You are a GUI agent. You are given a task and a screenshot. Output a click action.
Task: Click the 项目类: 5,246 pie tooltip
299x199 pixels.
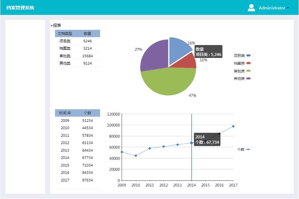coord(209,52)
